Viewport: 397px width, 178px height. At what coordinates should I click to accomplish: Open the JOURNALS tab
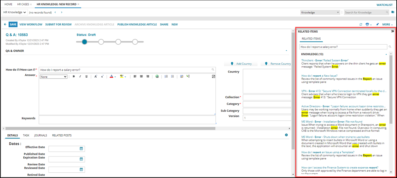coord(41,135)
